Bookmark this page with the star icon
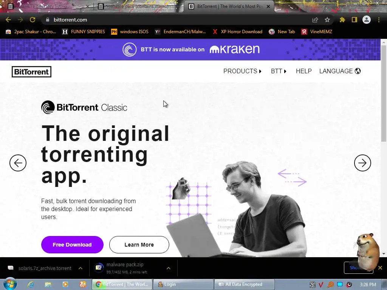This screenshot has width=387, height=290. (327, 20)
